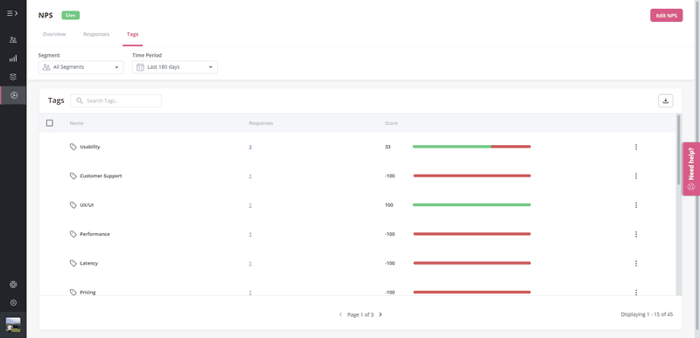
Task: Click the search magnifier icon
Action: [x=80, y=100]
